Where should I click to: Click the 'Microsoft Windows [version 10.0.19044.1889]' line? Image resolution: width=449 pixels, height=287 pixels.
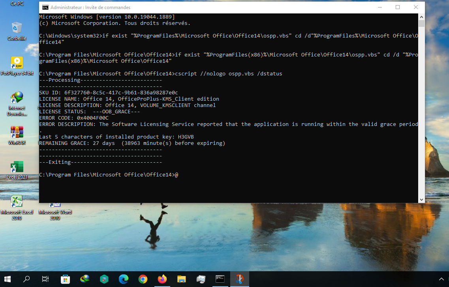coord(107,17)
